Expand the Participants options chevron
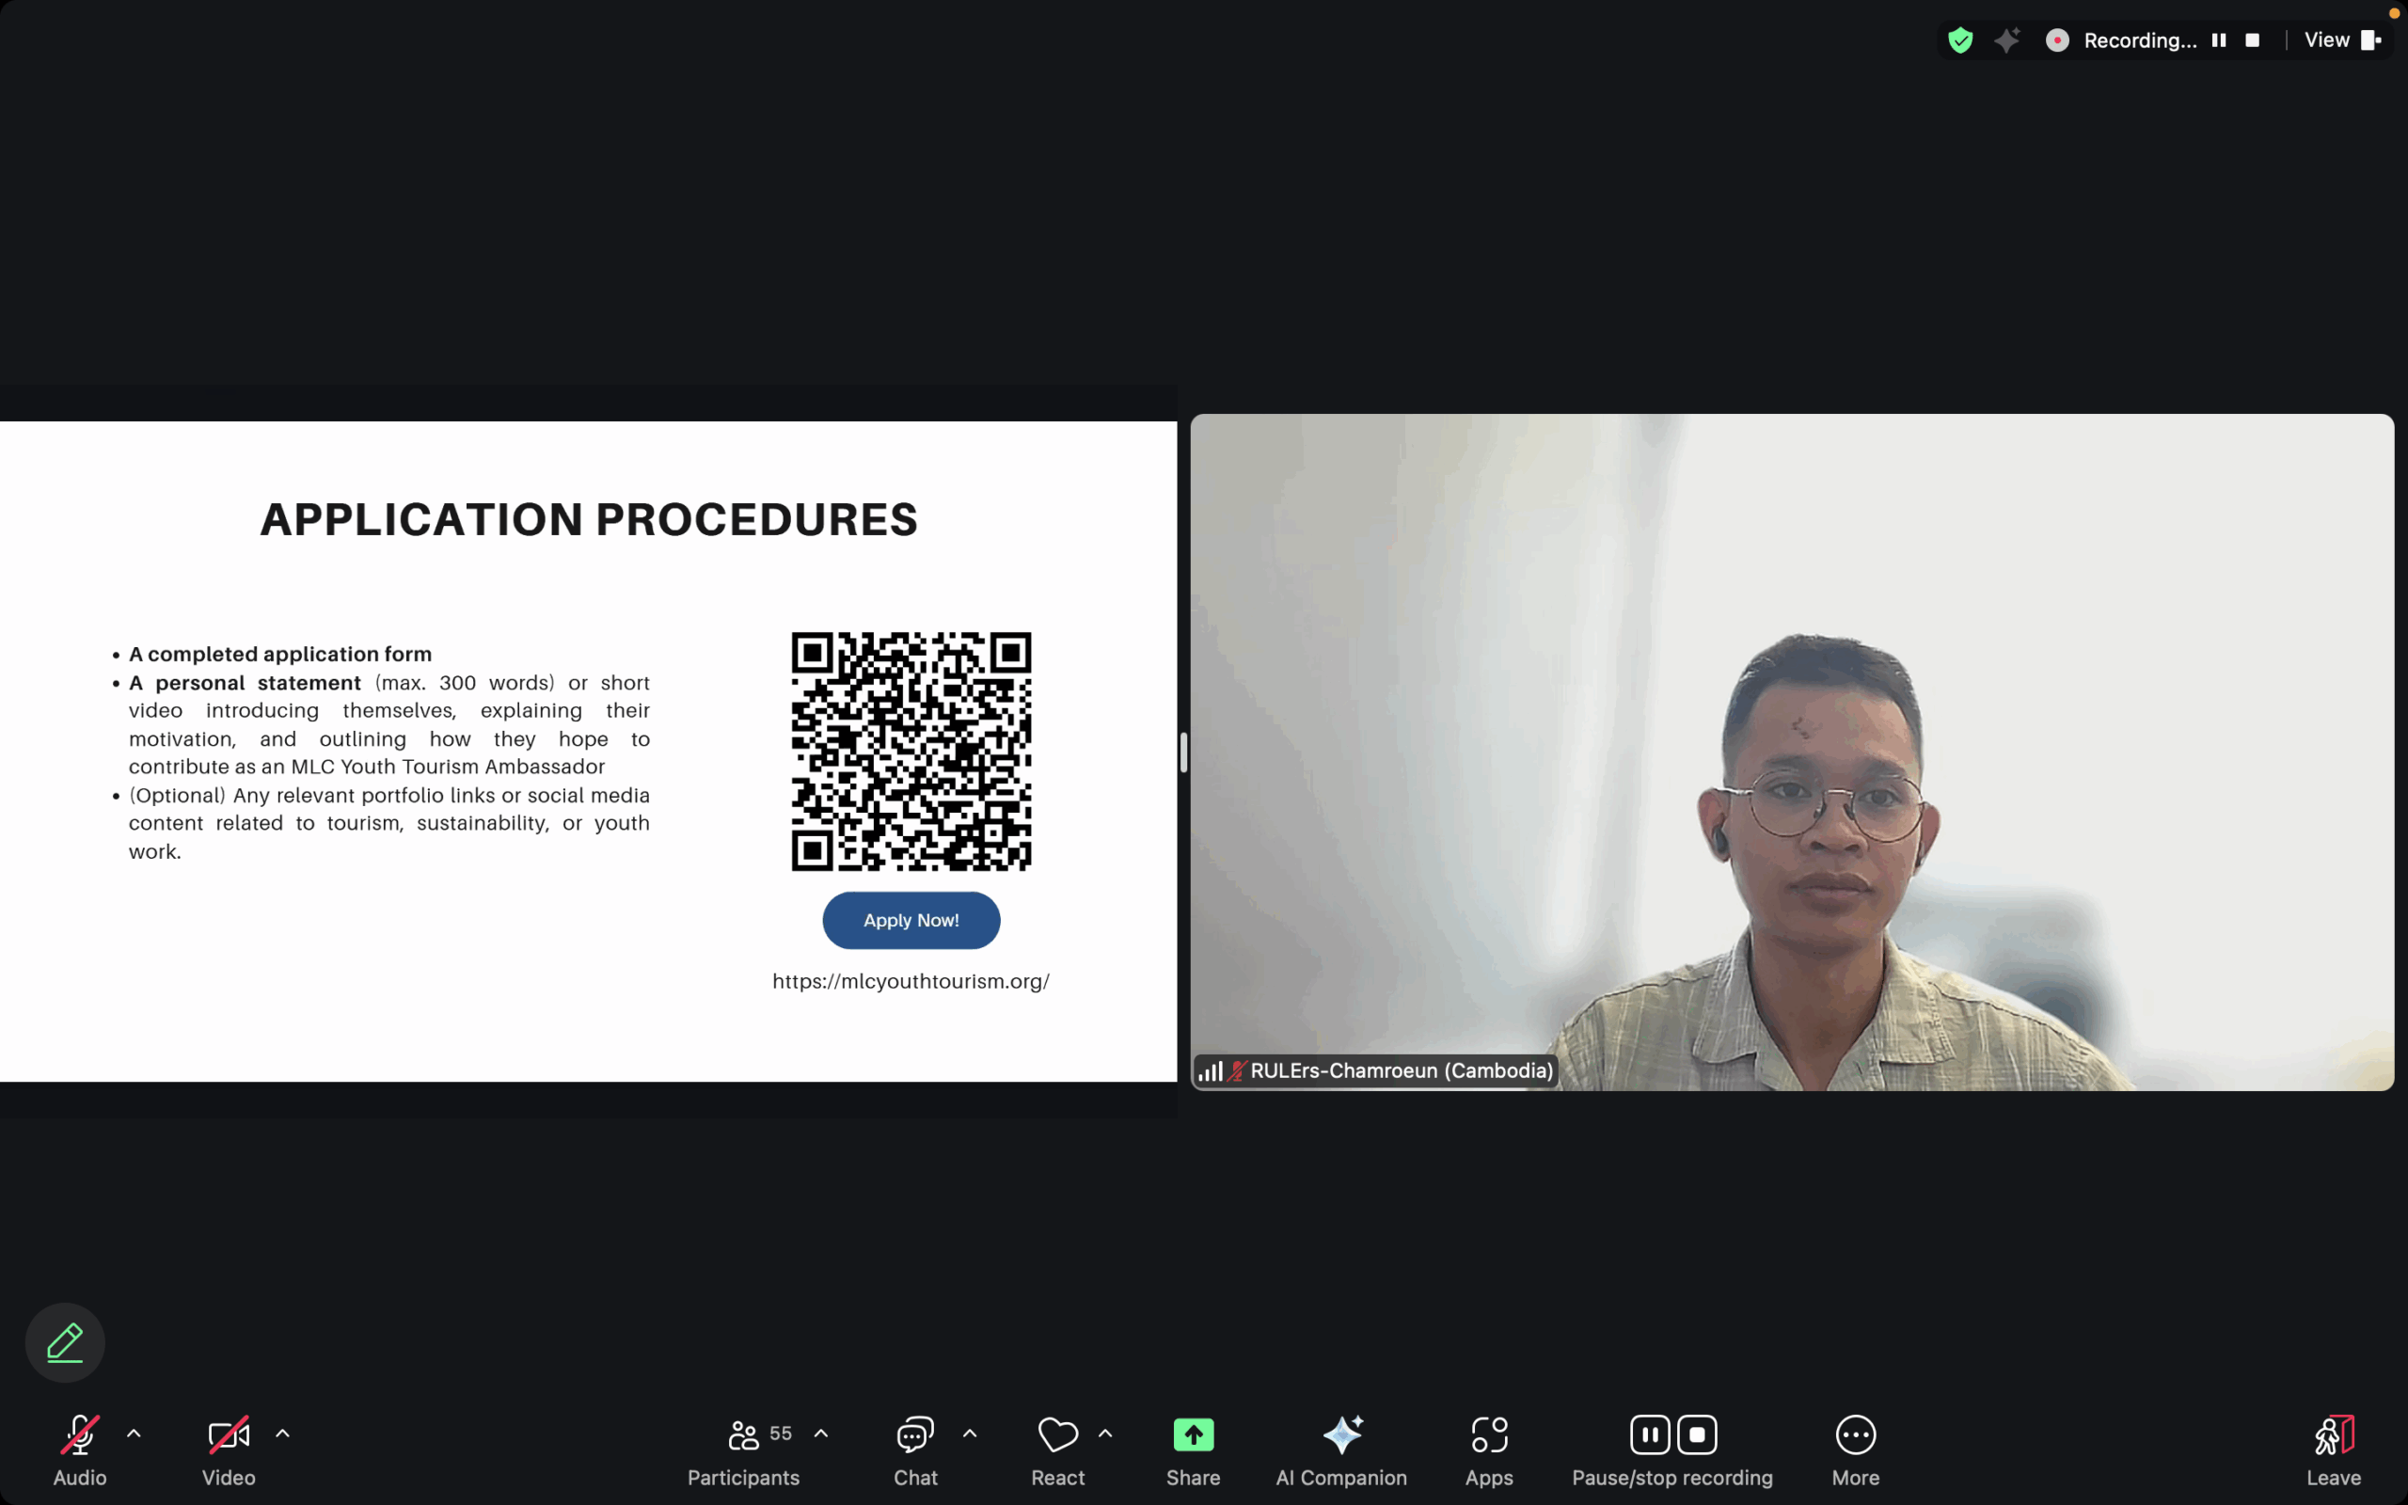 (x=821, y=1434)
